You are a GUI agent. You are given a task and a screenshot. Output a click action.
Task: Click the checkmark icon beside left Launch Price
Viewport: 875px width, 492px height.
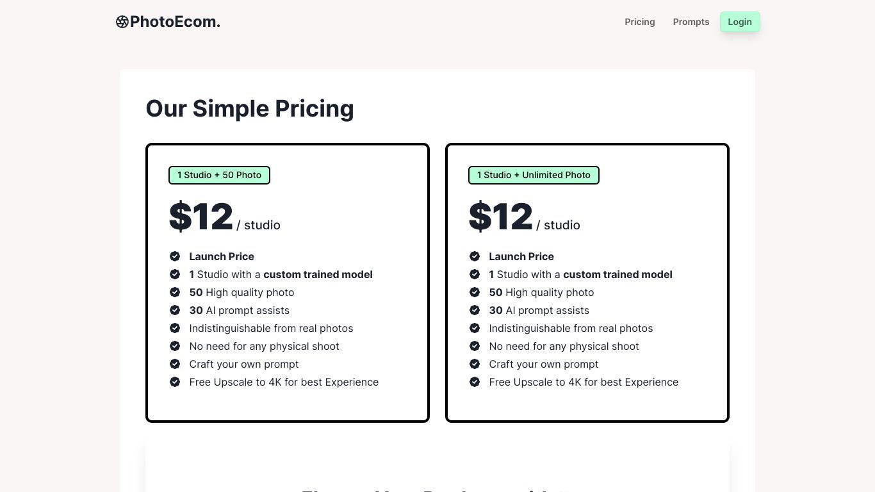tap(175, 256)
